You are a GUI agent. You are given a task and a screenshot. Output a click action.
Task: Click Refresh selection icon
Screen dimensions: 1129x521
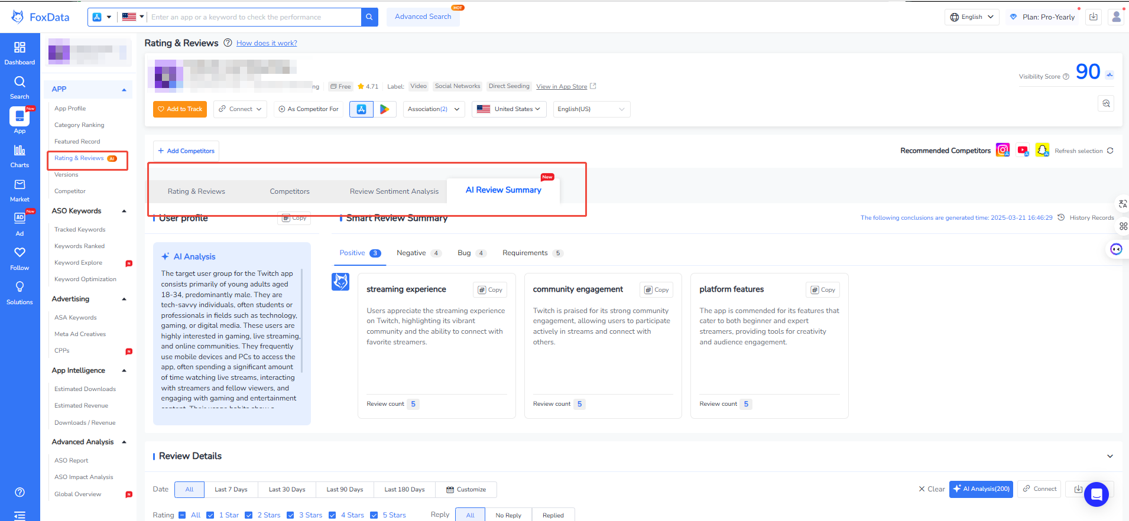pos(1110,151)
